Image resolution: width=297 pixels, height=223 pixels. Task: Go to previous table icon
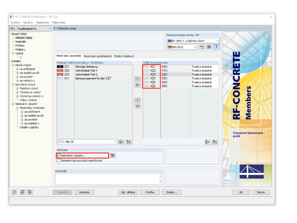pyautogui.click(x=22, y=192)
